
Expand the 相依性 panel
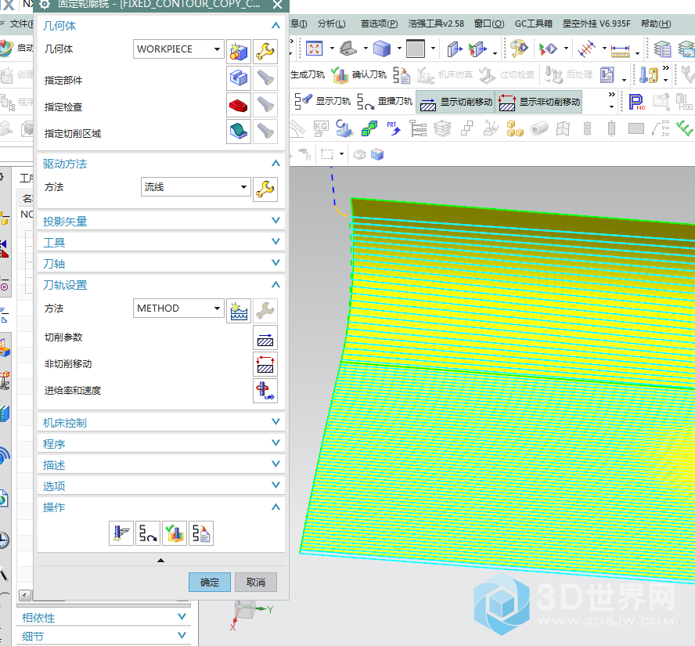pos(182,617)
